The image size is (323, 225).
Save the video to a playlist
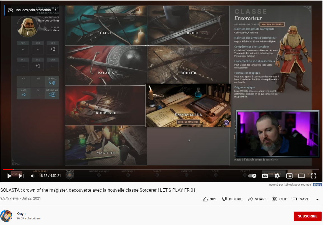[301, 199]
